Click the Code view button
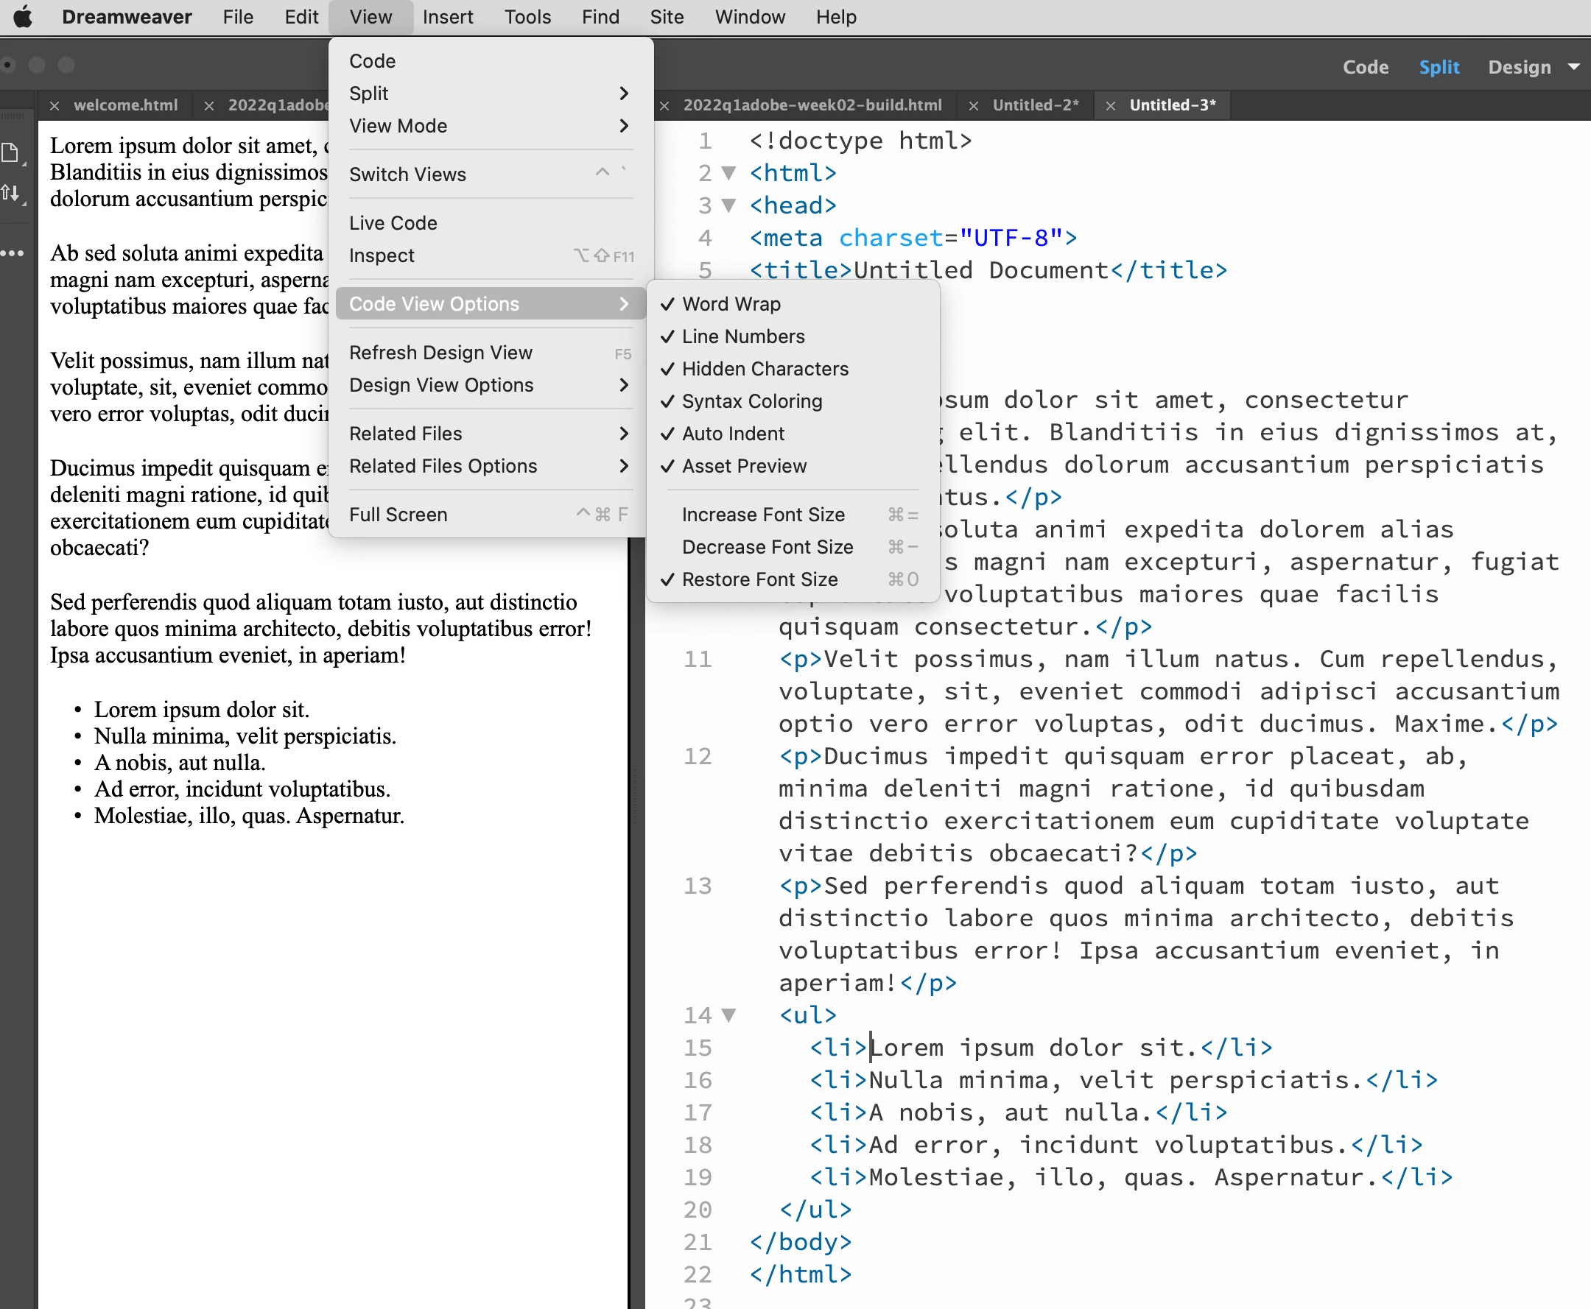The image size is (1591, 1309). tap(1365, 67)
